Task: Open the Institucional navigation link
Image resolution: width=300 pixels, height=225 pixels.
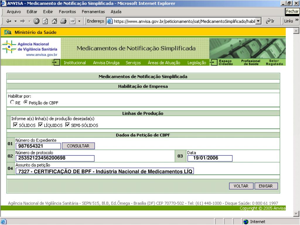Action: (75, 63)
